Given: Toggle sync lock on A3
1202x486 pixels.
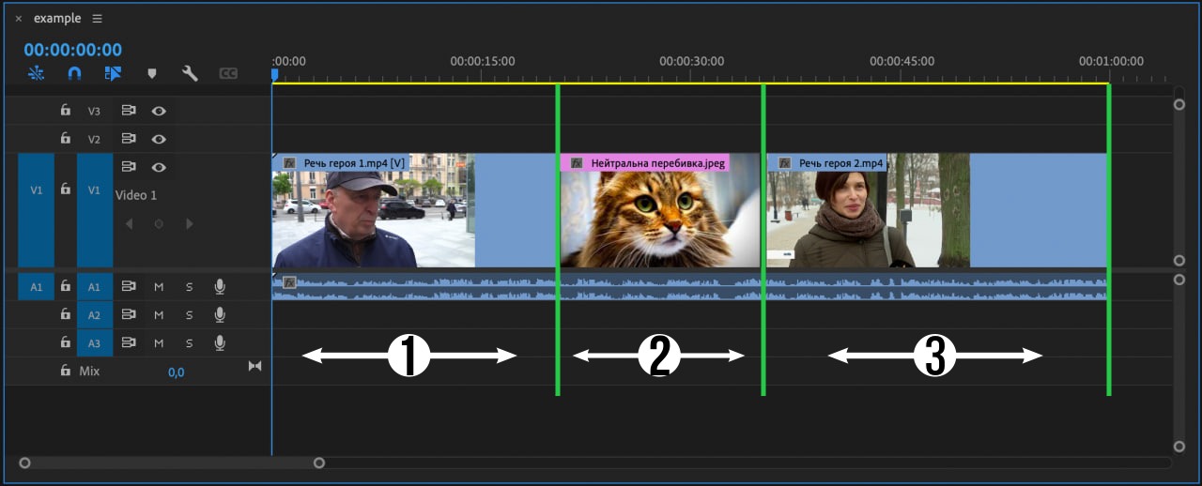Looking at the screenshot, I should tap(129, 342).
